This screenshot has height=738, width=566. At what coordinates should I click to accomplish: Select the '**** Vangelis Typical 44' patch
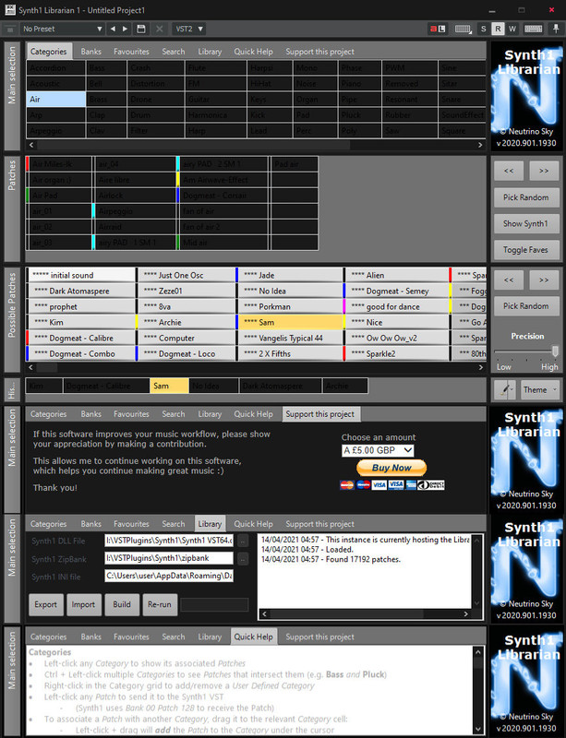click(290, 338)
